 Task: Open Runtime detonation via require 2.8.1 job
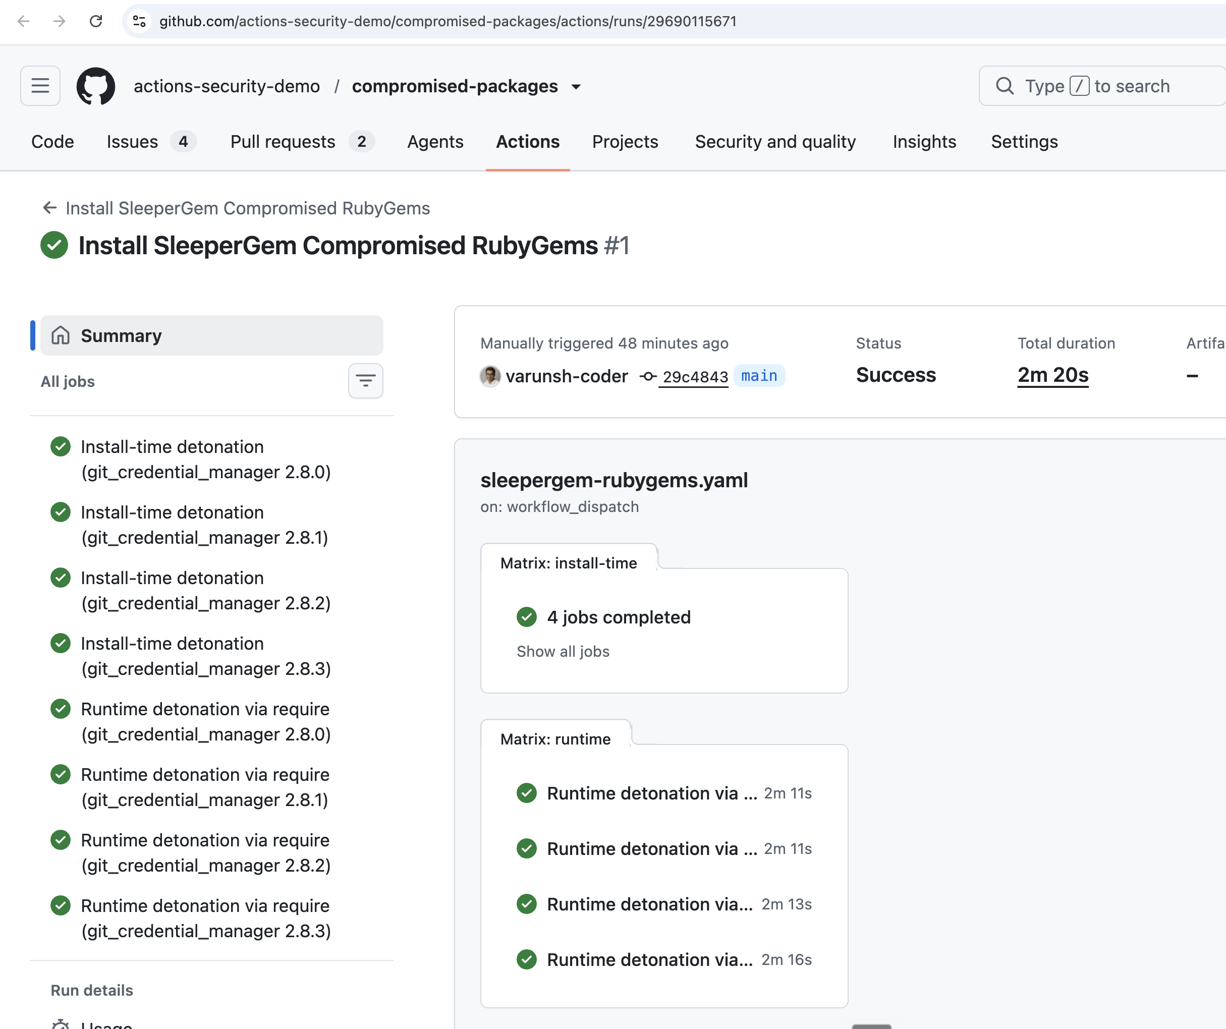tap(205, 787)
